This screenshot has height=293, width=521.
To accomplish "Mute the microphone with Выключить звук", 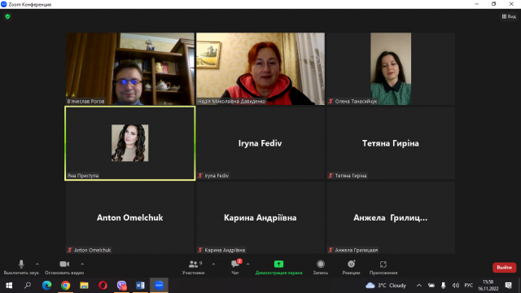I will pyautogui.click(x=21, y=267).
